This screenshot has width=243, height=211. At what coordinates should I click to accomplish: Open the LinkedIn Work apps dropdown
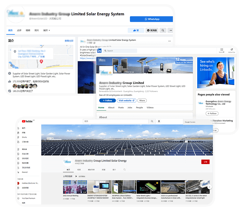coord(221,50)
